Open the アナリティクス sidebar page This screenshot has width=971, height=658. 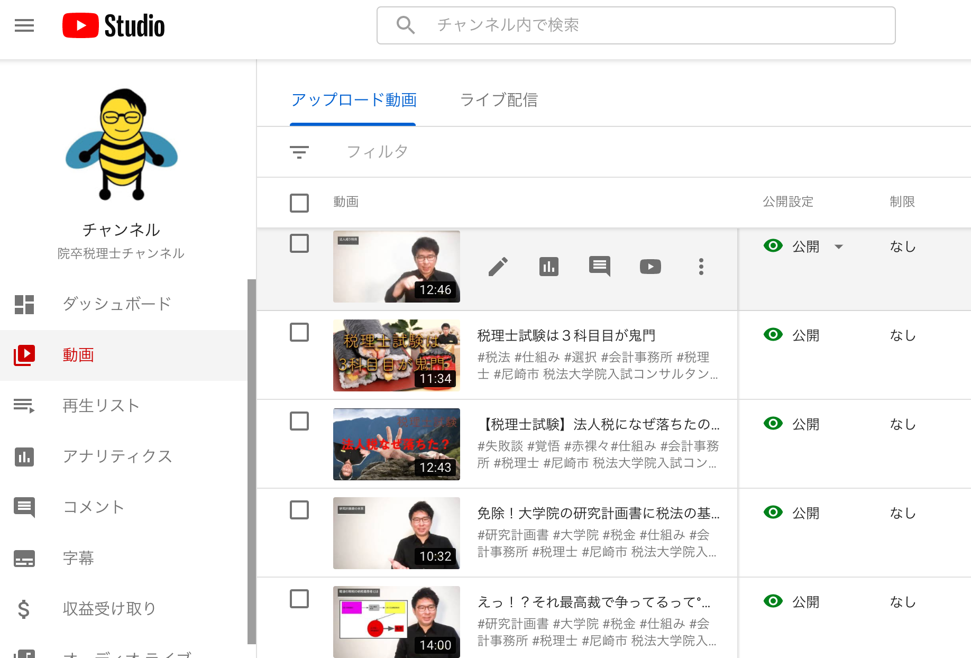click(117, 456)
